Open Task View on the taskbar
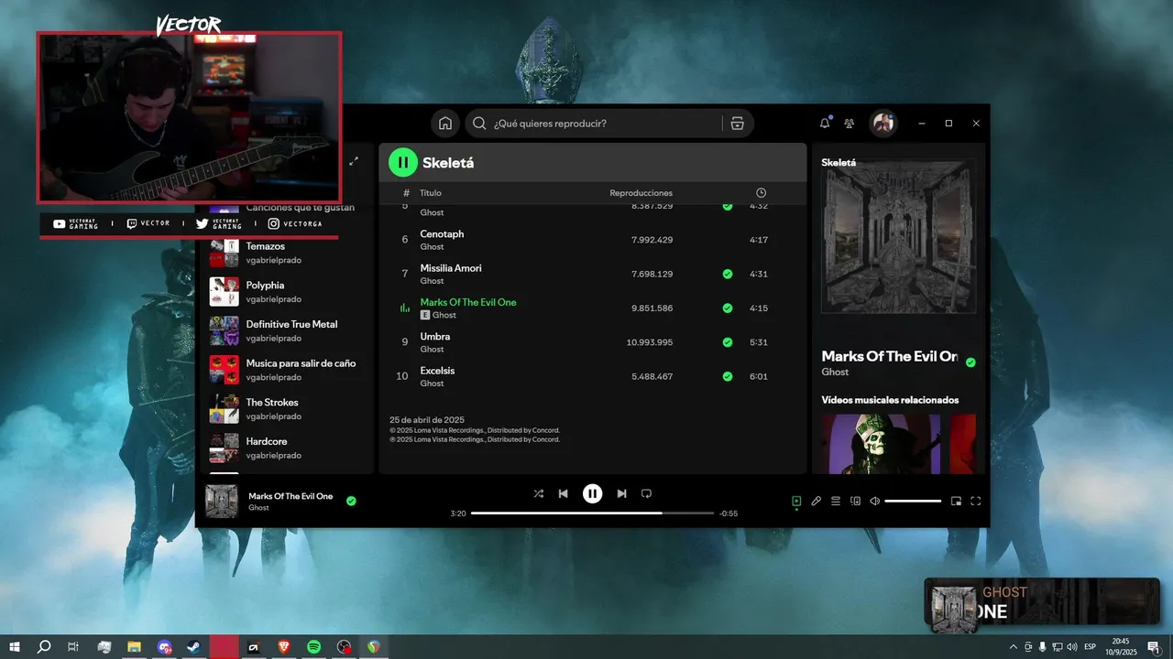1173x659 pixels. (73, 647)
